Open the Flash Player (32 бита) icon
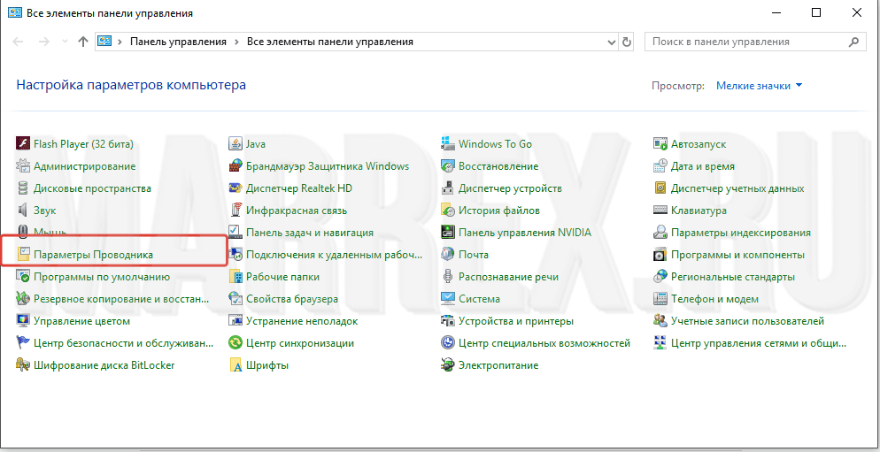 pos(22,144)
